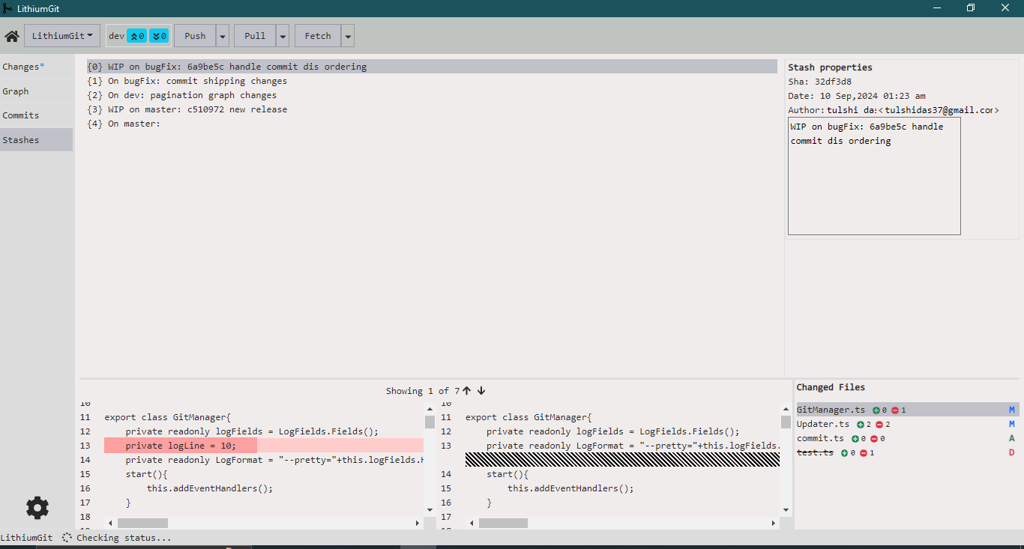Open the LithiumGit repository dropdown
The height and width of the screenshot is (549, 1024).
pyautogui.click(x=62, y=36)
